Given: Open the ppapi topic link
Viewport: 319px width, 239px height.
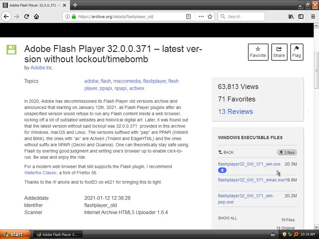Looking at the screenshot, I should 106,88.
